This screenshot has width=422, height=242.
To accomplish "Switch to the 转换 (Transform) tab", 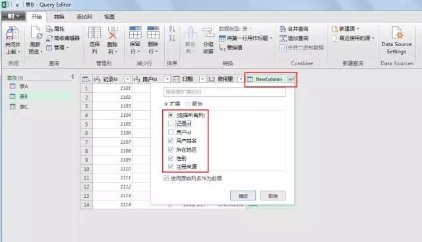I will [59, 17].
